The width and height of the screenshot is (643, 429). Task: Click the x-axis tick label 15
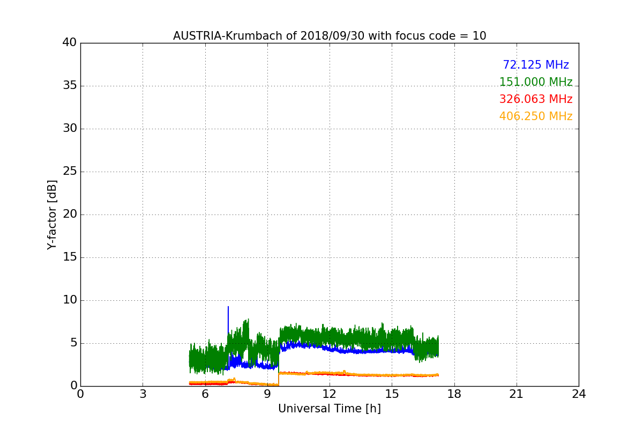click(392, 394)
